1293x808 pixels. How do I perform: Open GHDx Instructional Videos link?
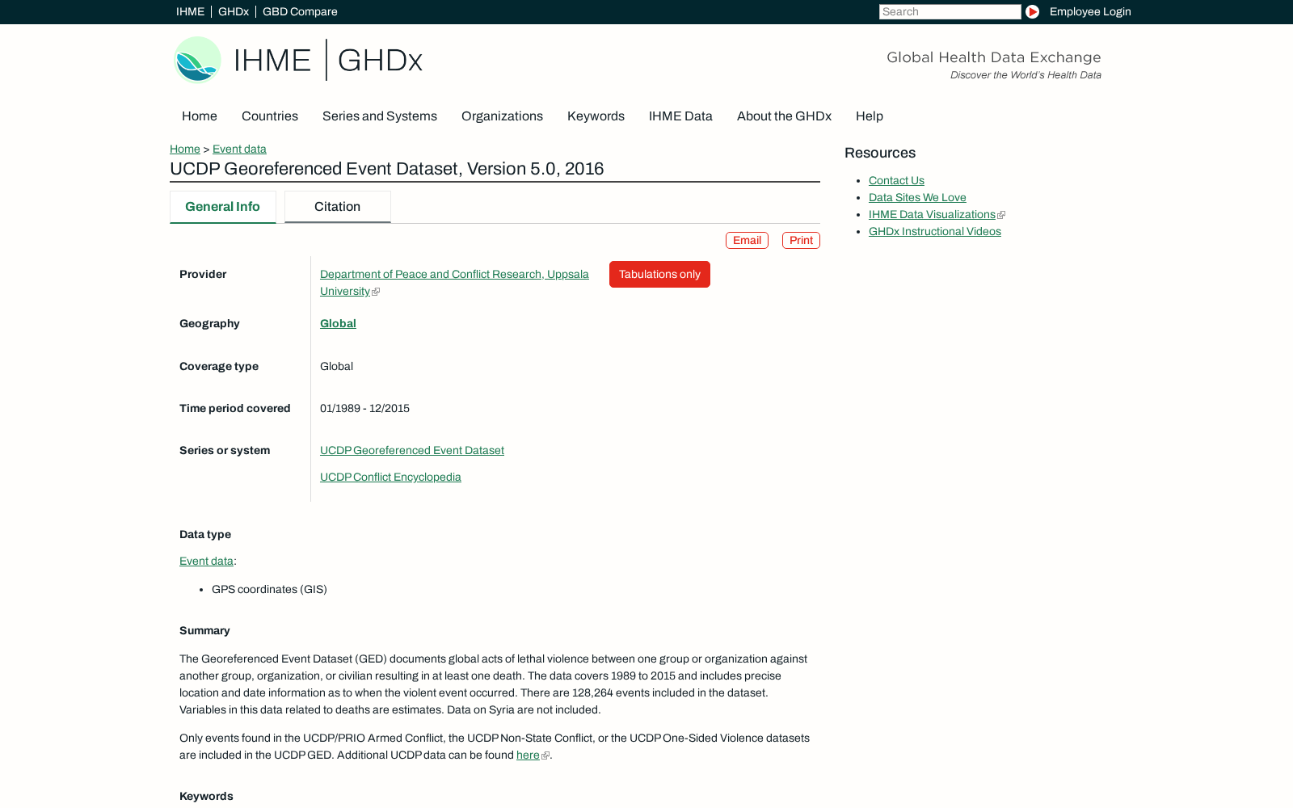coord(935,231)
